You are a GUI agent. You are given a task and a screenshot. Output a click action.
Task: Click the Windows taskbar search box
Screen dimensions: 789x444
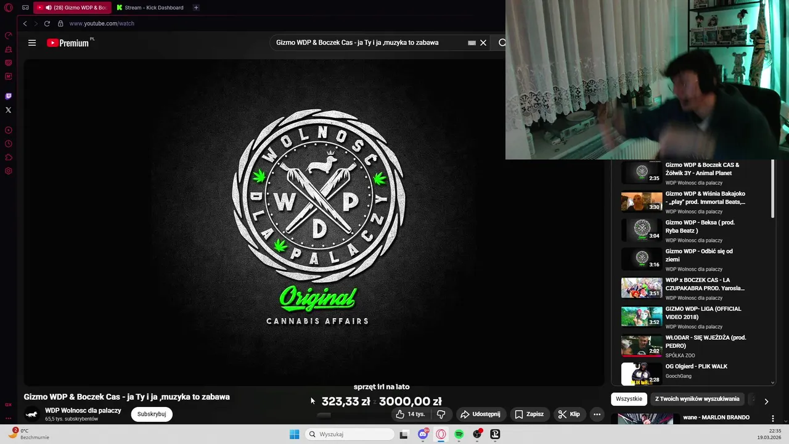(350, 434)
